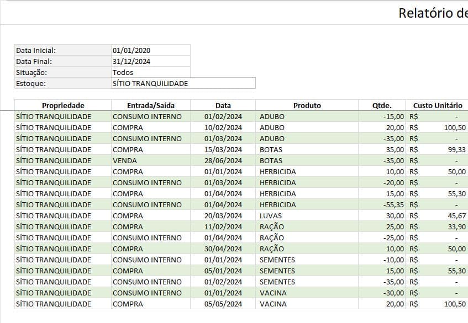Select the HERBICIDA cell dated 01/01/2024
Viewport: 468px width, 323px height.
coord(307,171)
